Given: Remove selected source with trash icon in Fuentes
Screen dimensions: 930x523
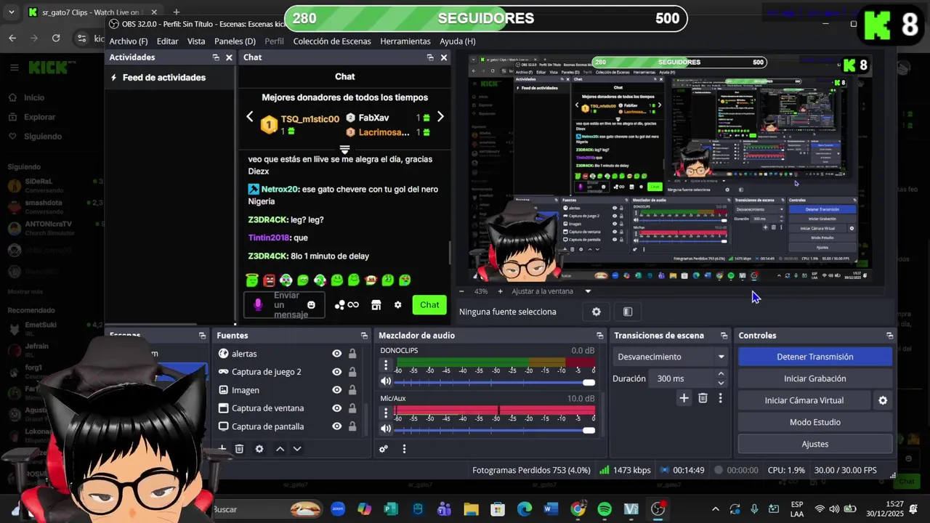Looking at the screenshot, I should pos(239,449).
